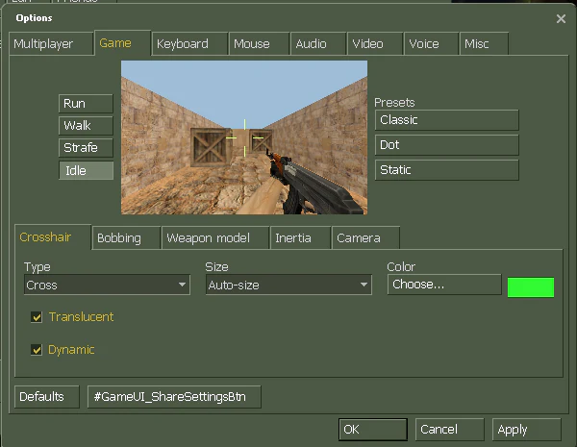This screenshot has width=577, height=447.
Task: Open the Bobbing sub-tab
Action: point(126,238)
